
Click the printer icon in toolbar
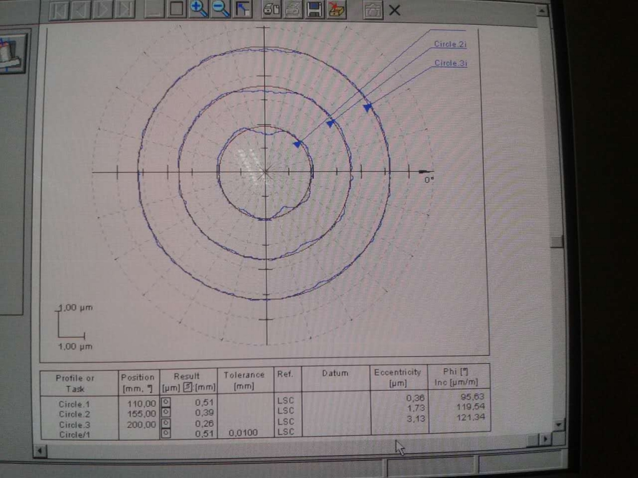[293, 9]
